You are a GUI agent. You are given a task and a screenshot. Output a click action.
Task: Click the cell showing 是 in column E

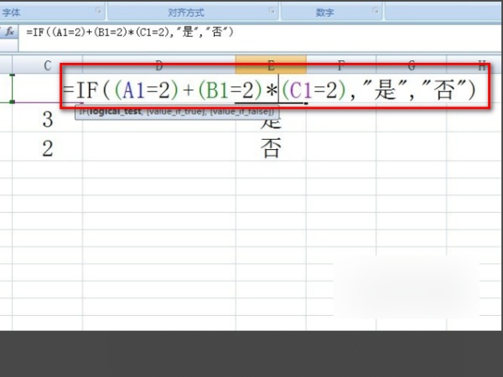(x=270, y=121)
